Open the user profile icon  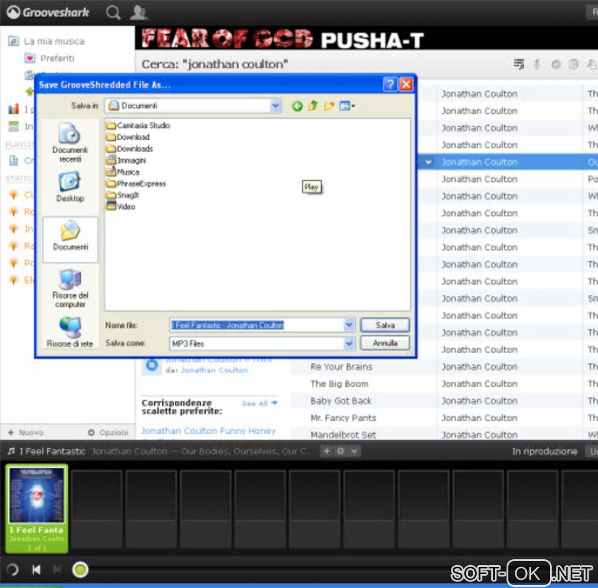click(138, 12)
